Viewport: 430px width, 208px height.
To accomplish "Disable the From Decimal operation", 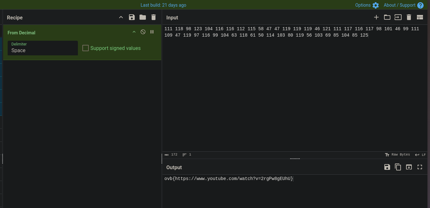I will [143, 32].
